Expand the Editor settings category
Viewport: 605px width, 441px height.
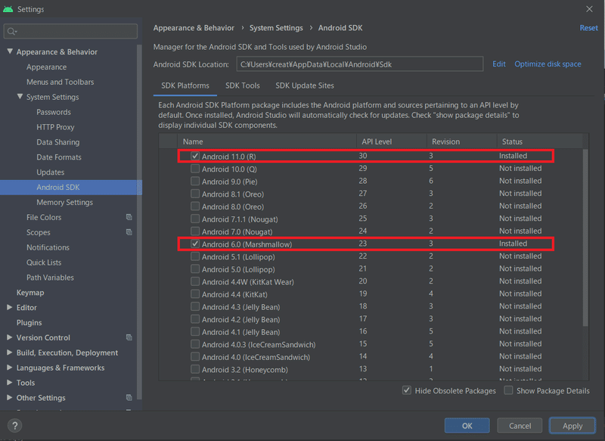pyautogui.click(x=10, y=308)
